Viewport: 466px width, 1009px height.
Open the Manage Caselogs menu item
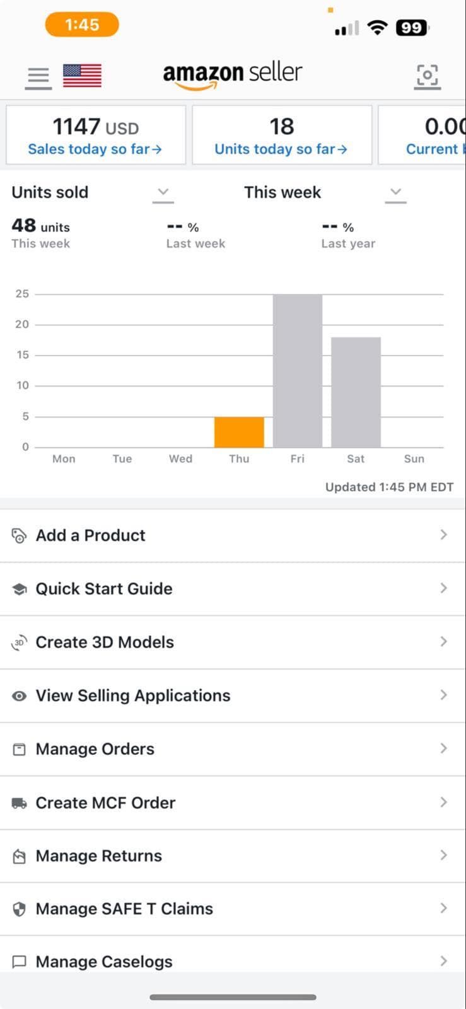coord(104,962)
